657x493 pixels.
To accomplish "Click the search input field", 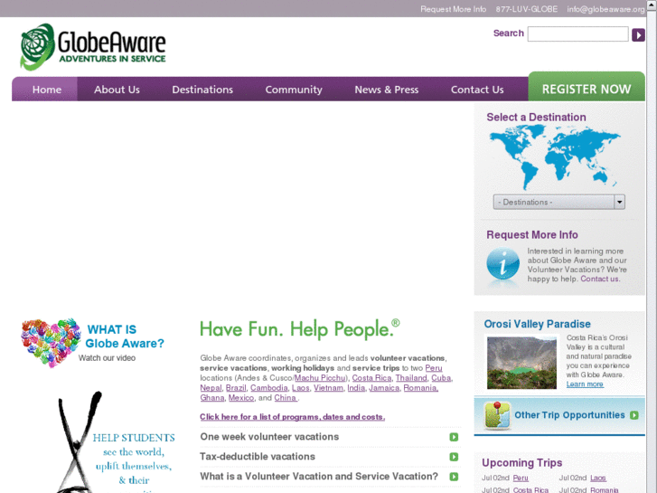I will click(x=577, y=34).
